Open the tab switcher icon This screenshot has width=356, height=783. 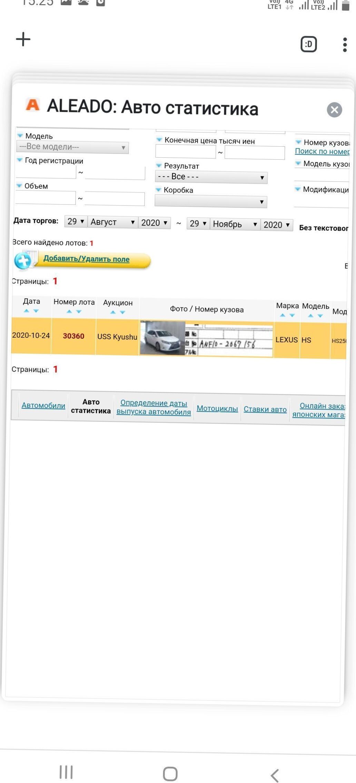[x=308, y=44]
